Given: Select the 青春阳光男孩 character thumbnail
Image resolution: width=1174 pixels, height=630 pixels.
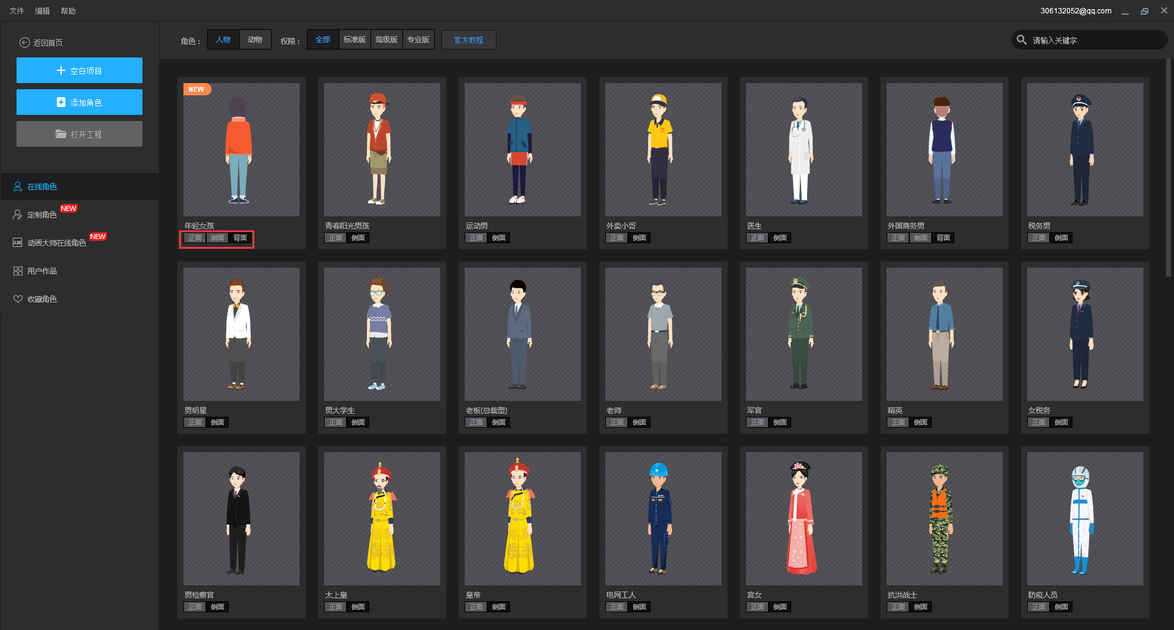Looking at the screenshot, I should pyautogui.click(x=382, y=150).
